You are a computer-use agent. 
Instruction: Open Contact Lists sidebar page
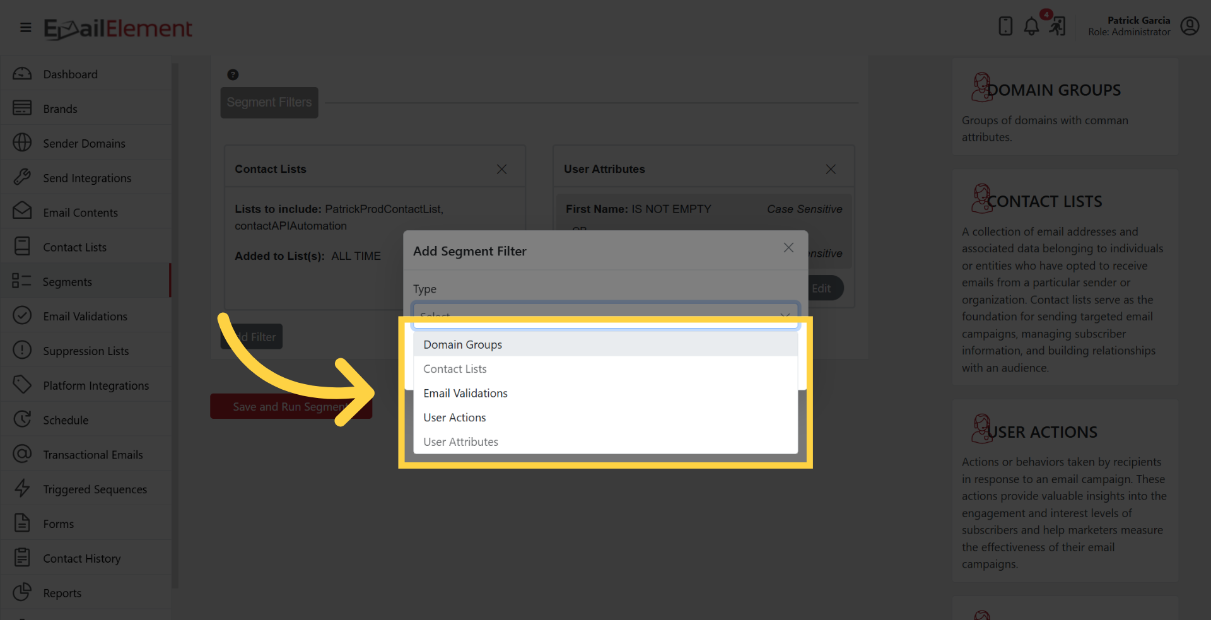pyautogui.click(x=74, y=247)
